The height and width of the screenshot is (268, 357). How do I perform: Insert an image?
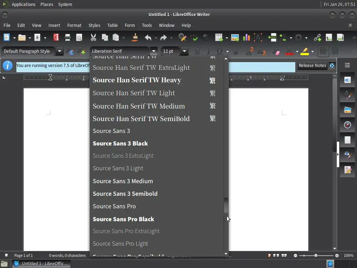click(x=235, y=37)
